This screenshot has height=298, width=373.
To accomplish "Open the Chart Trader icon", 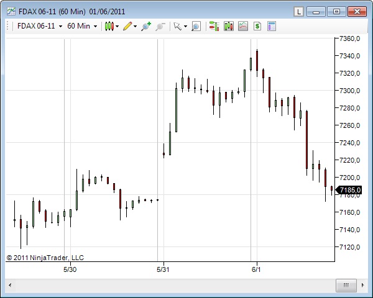I will [x=214, y=26].
